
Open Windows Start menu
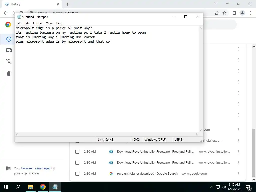tap(6, 187)
